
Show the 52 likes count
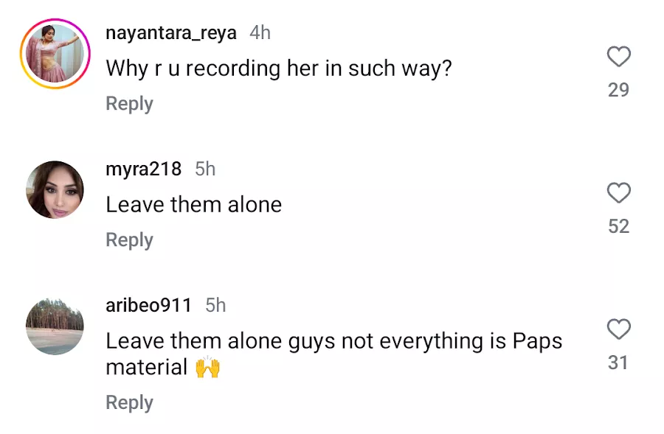618,226
